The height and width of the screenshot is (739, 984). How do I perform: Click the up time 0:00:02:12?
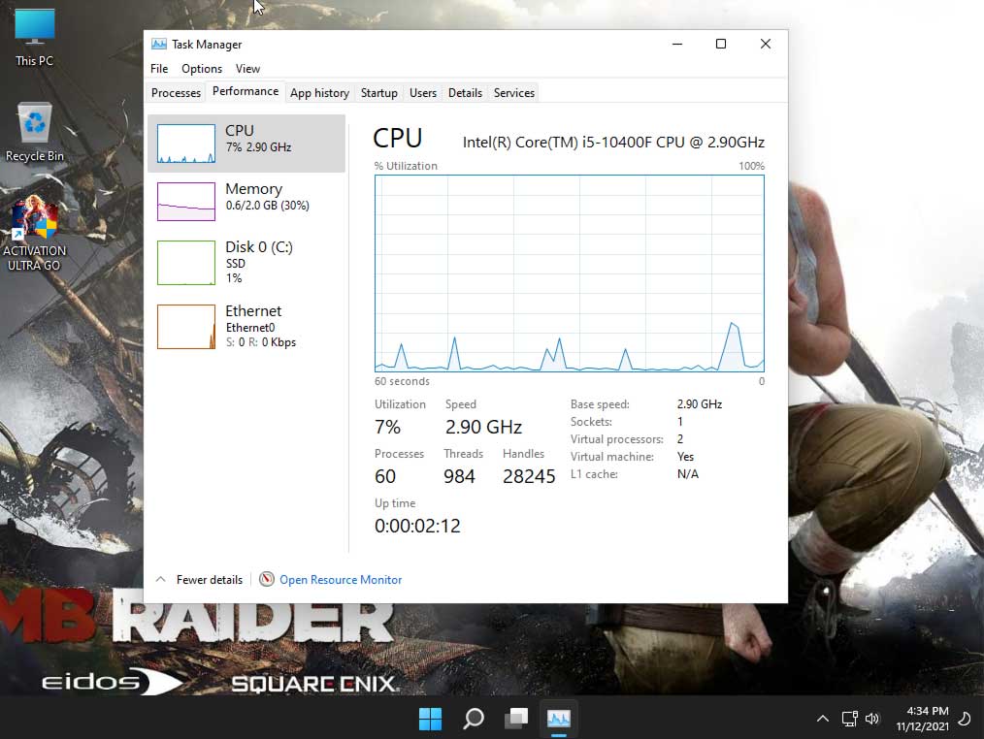(x=417, y=526)
